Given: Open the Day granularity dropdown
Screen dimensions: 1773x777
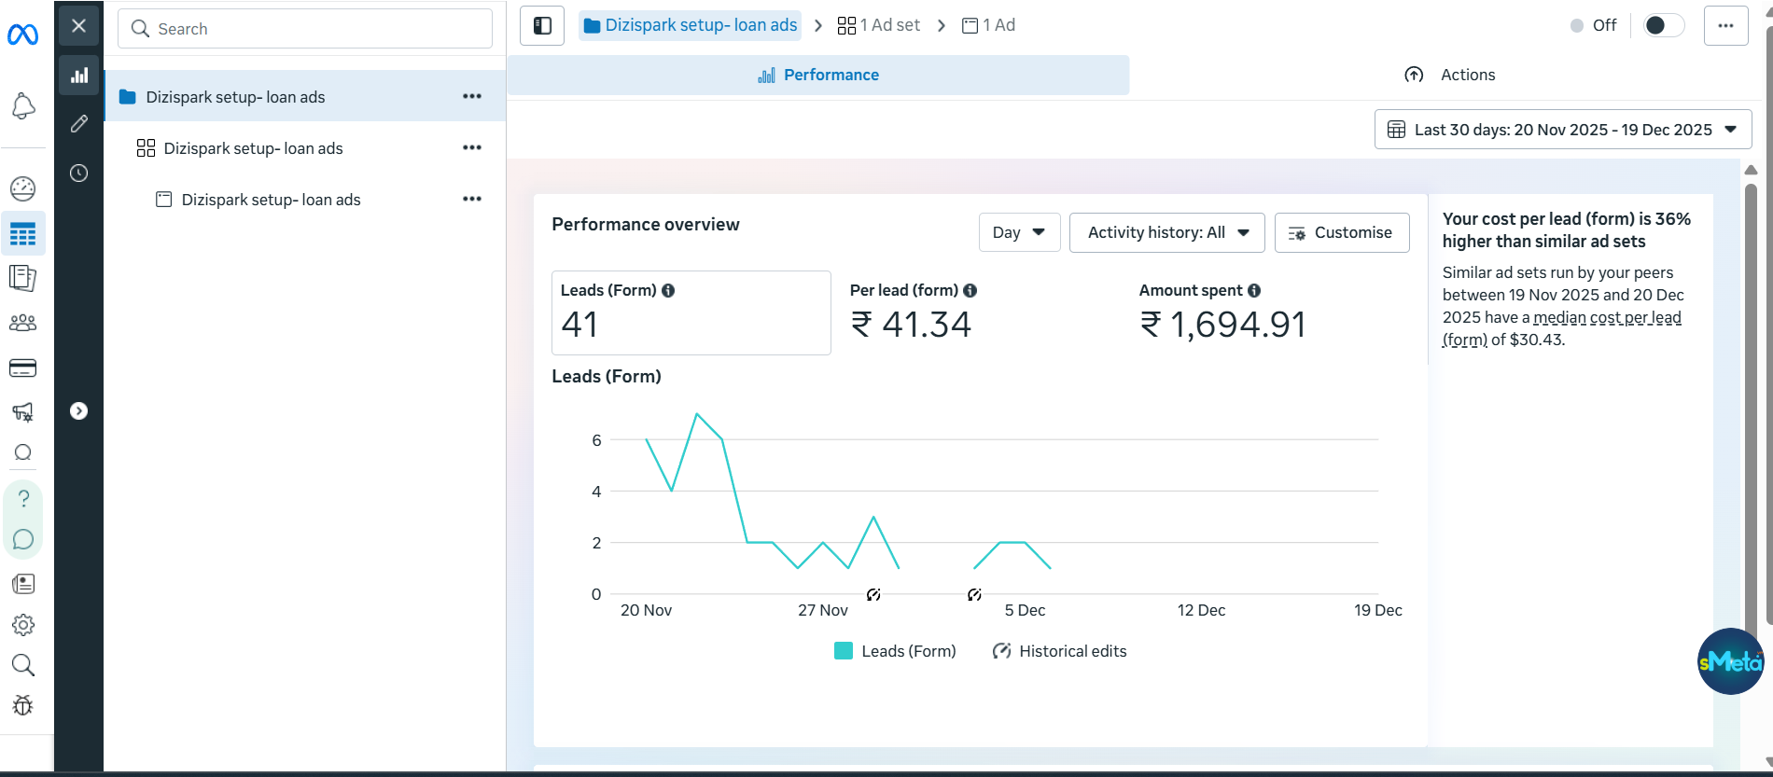Looking at the screenshot, I should [x=1019, y=232].
